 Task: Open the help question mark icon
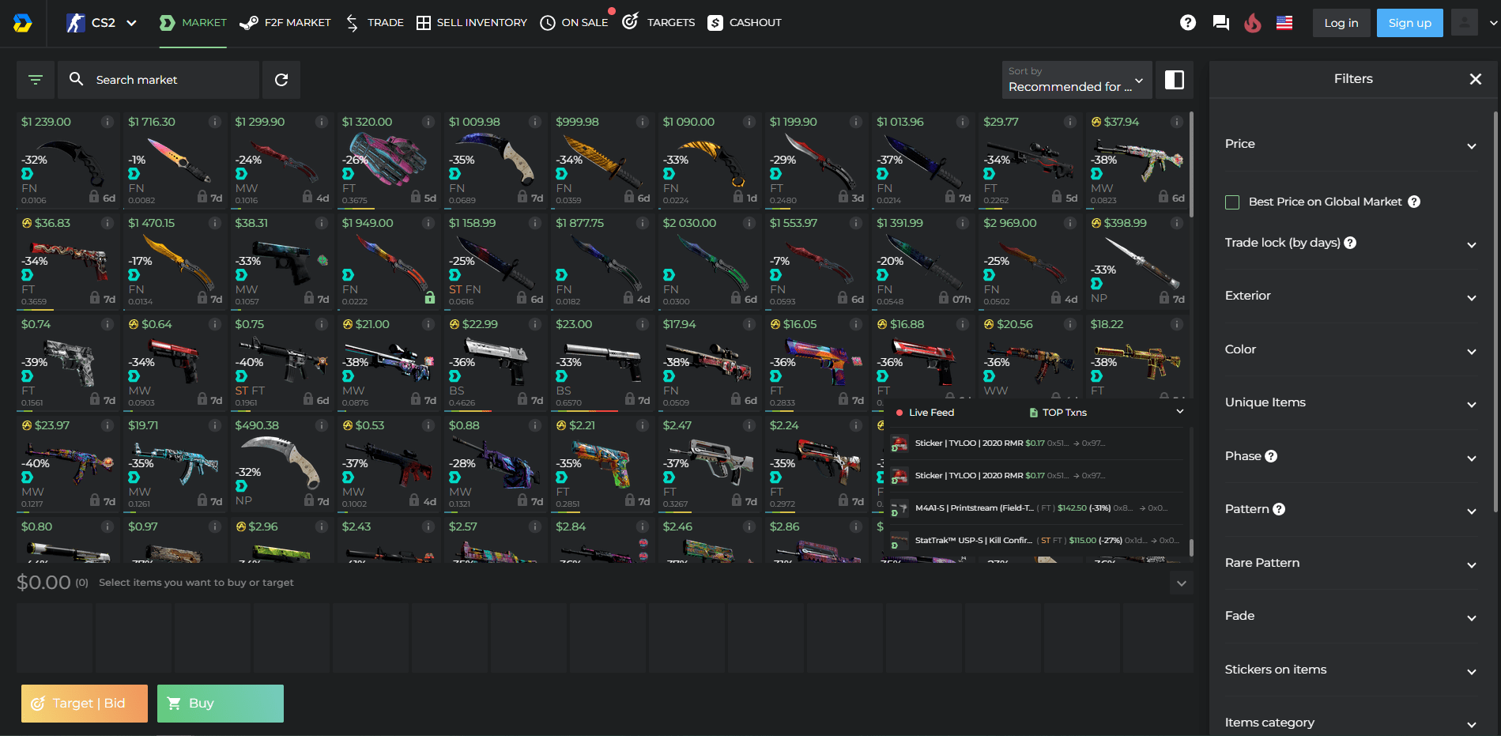tap(1188, 23)
